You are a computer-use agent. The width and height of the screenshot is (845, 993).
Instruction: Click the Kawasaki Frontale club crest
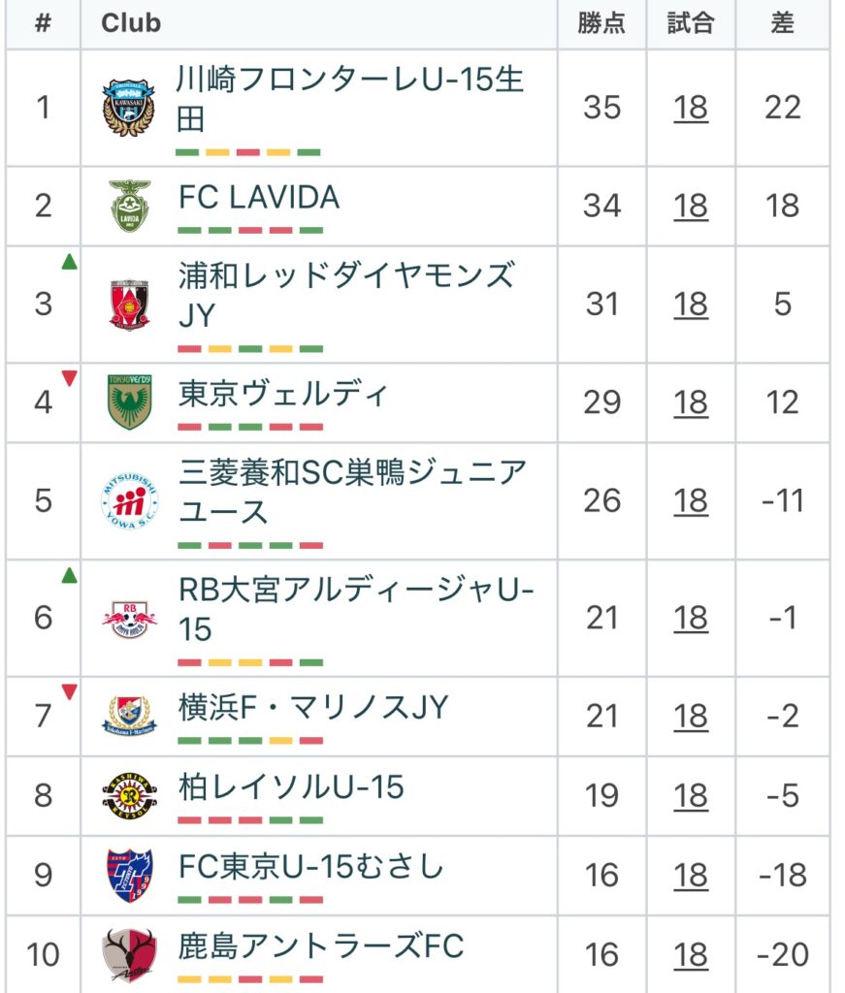129,107
